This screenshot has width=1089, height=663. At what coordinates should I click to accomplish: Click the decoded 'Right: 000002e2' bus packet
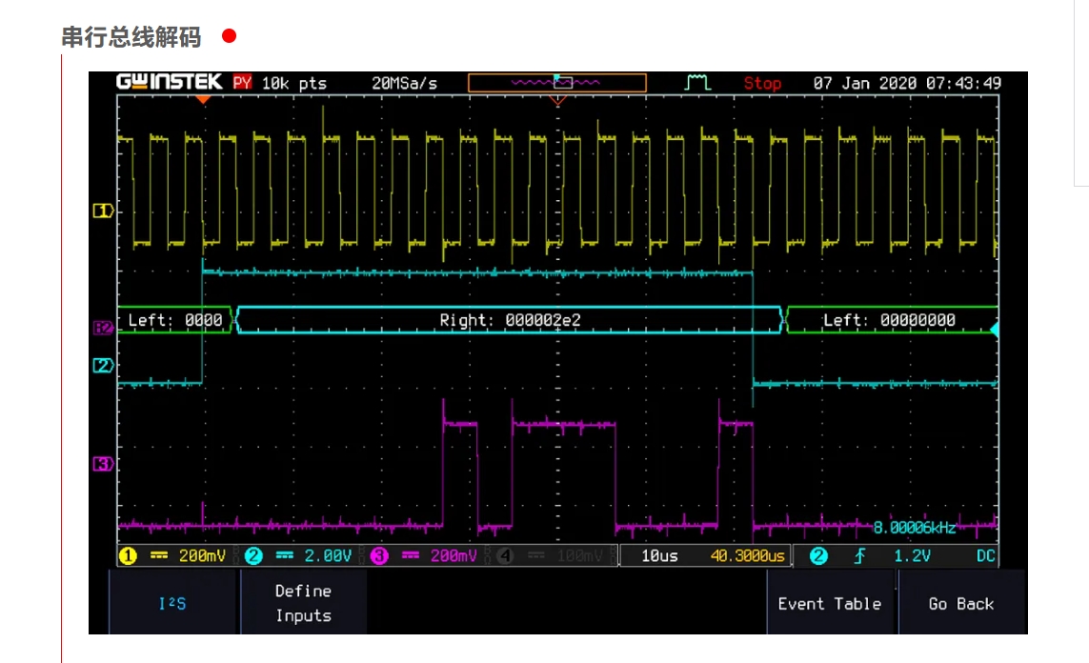510,321
